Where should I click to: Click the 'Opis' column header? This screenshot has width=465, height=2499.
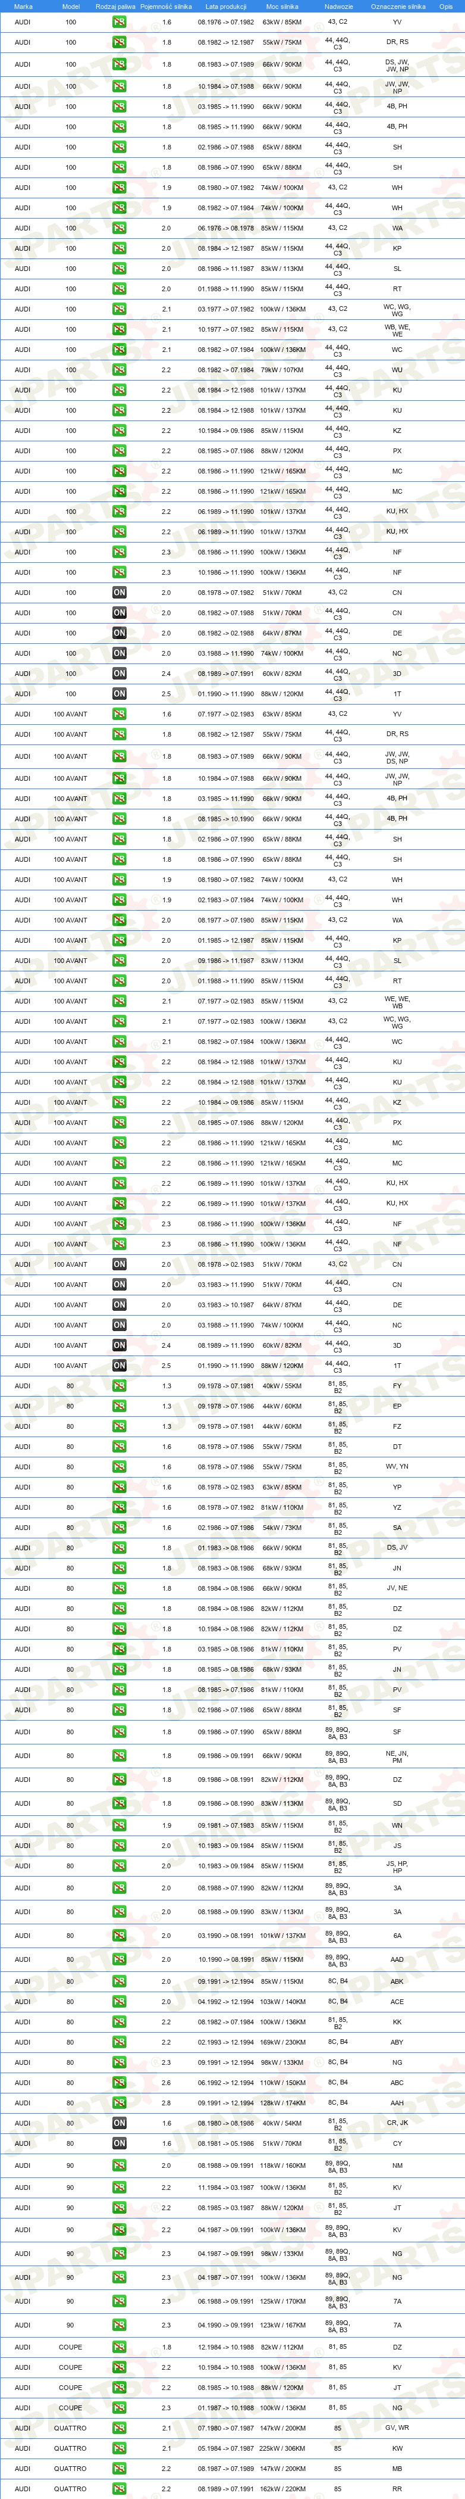[445, 6]
